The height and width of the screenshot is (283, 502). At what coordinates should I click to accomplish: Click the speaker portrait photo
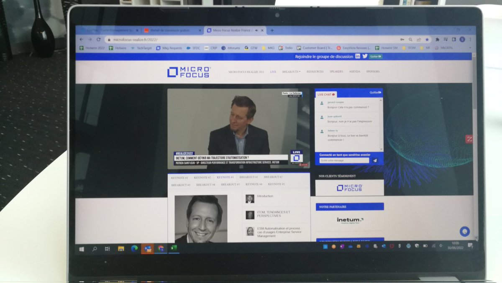(201, 219)
